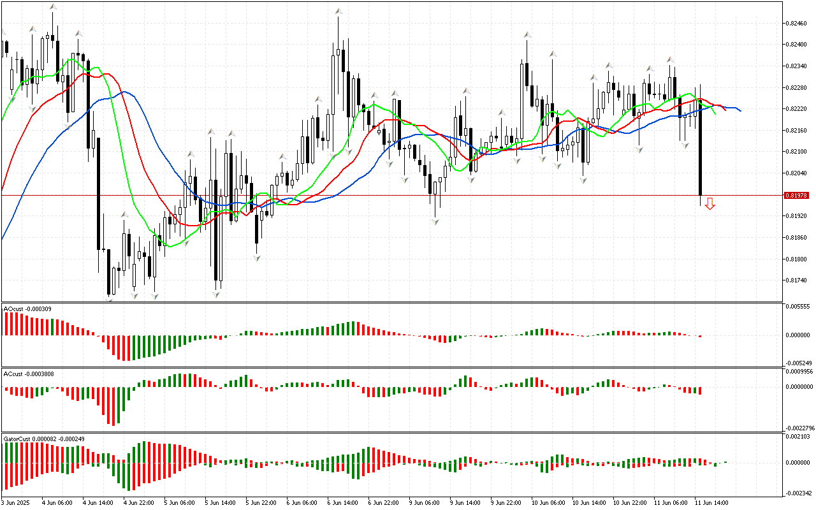The image size is (816, 510).
Task: Click the blue Alligator line's right end
Action: (739, 110)
